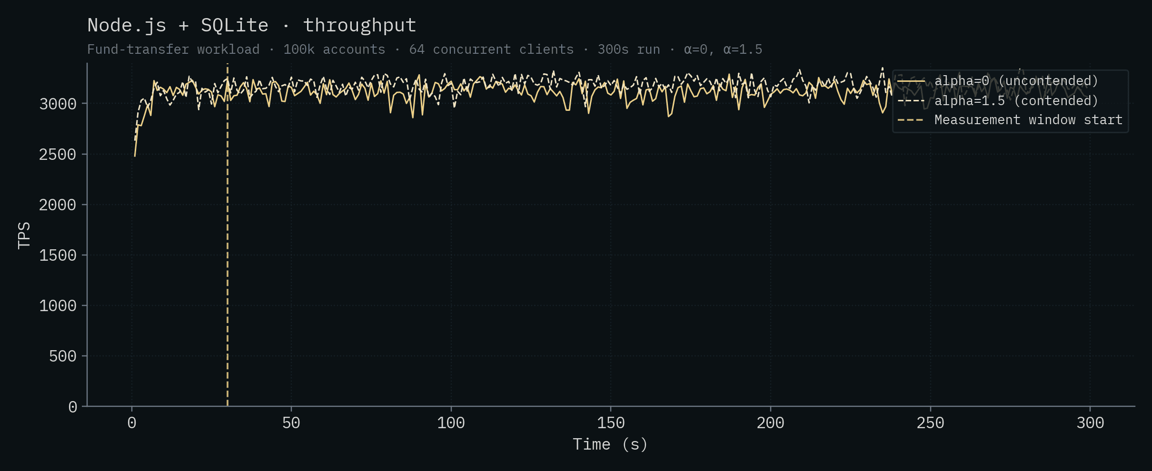This screenshot has width=1152, height=471.
Task: Click x-axis tick label '200'
Action: pyautogui.click(x=771, y=423)
